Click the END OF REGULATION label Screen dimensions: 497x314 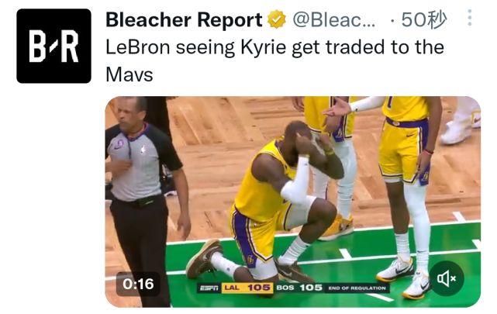356,288
